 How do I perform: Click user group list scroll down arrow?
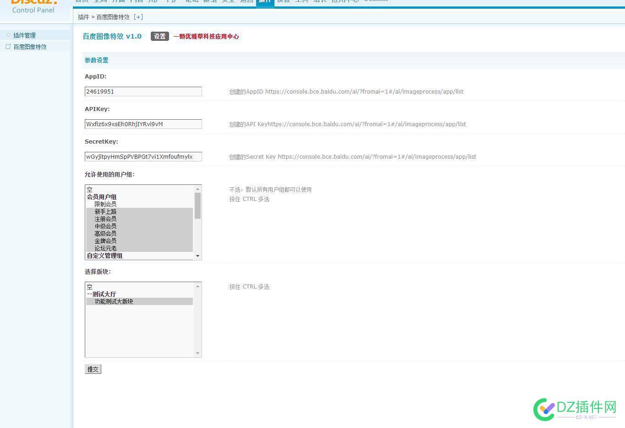pos(198,256)
